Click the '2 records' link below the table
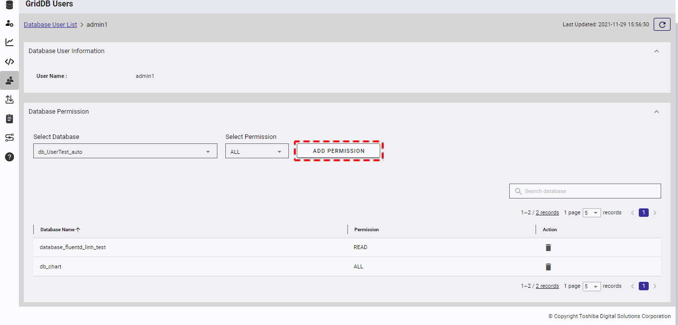 (547, 286)
